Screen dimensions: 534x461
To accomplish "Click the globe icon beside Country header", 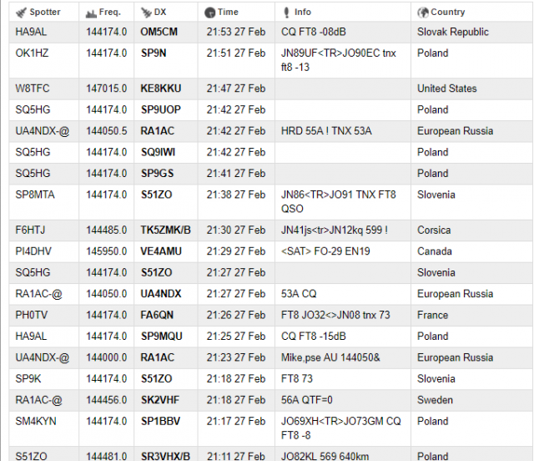I will [423, 13].
